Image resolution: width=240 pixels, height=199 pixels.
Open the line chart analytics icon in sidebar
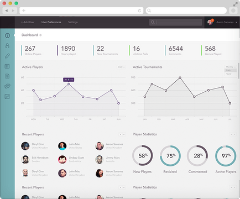[7, 96]
